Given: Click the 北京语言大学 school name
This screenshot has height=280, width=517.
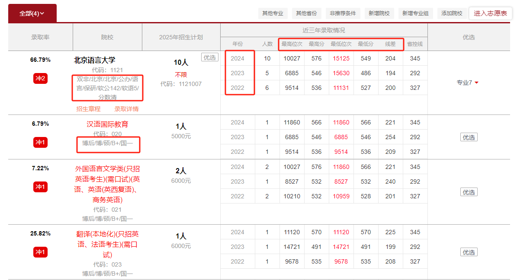Looking at the screenshot, I should tap(95, 60).
